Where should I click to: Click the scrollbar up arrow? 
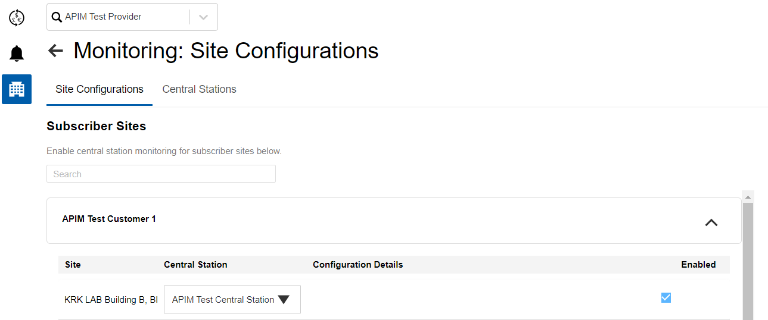[x=748, y=196]
